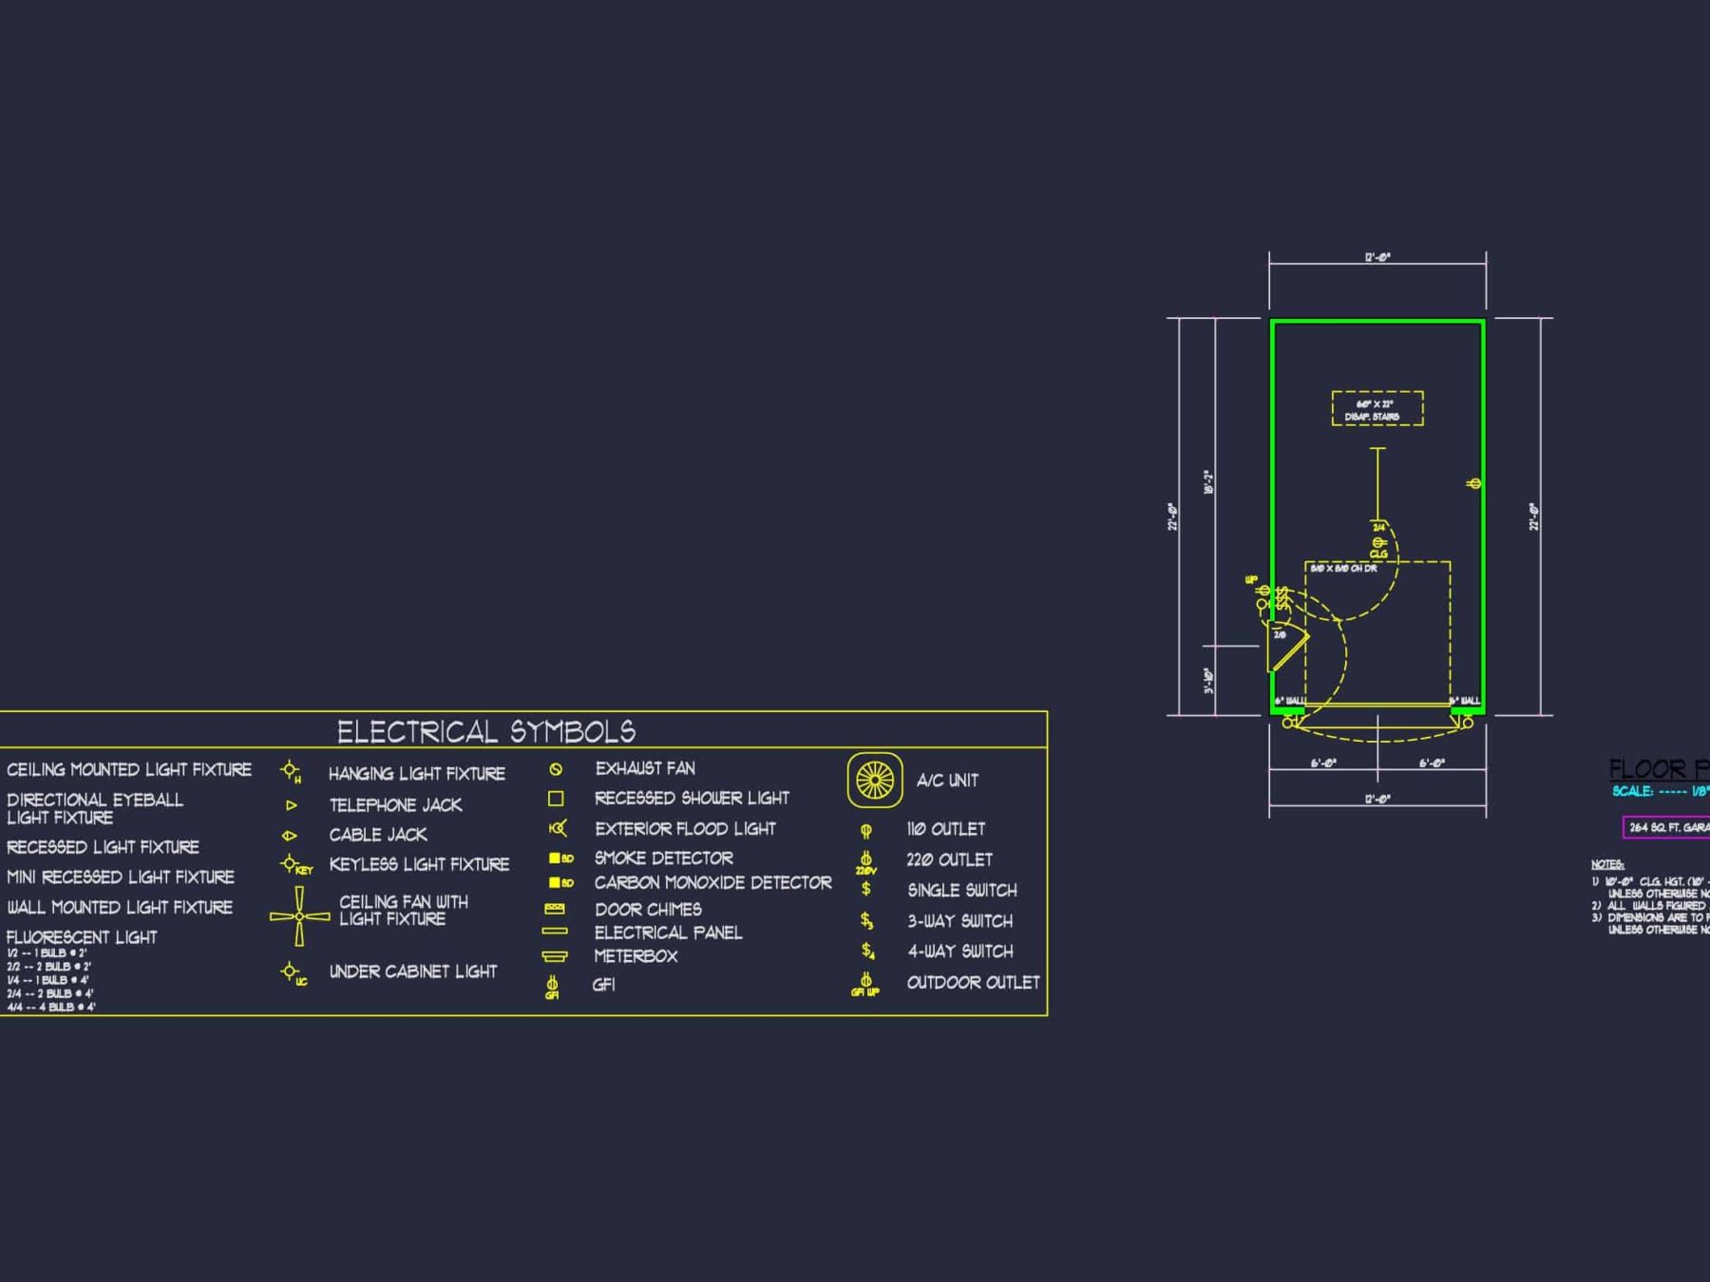Select the CEILING MOUNTED LIGHT FIXTURE label
Viewport: 1710px width, 1282px height.
pyautogui.click(x=129, y=769)
